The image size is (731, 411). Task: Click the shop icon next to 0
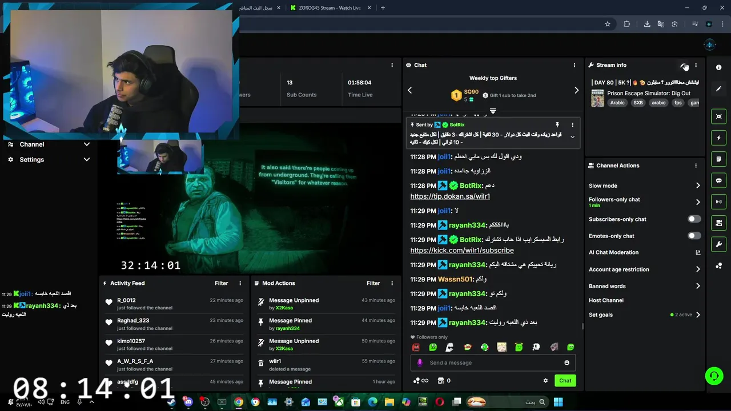tap(440, 381)
